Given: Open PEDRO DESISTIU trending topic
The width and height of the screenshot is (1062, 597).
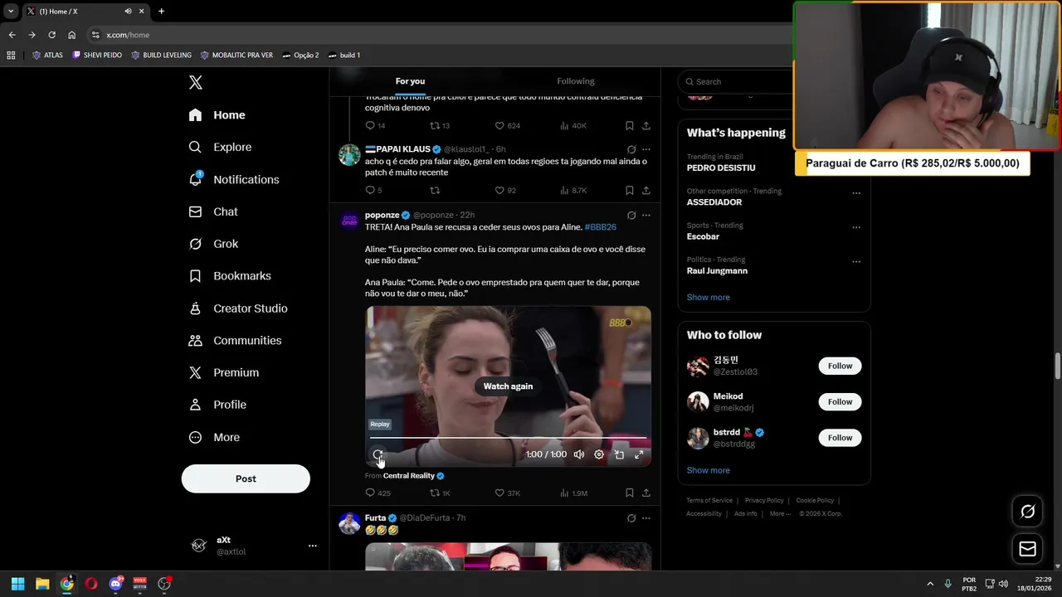Looking at the screenshot, I should tap(721, 167).
